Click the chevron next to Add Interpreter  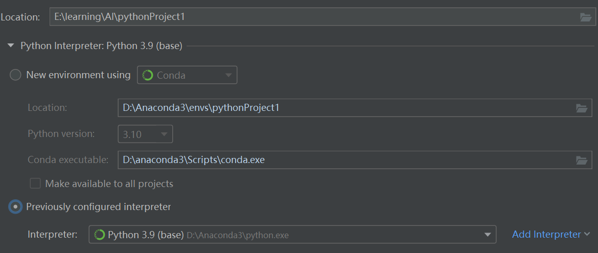pos(587,234)
